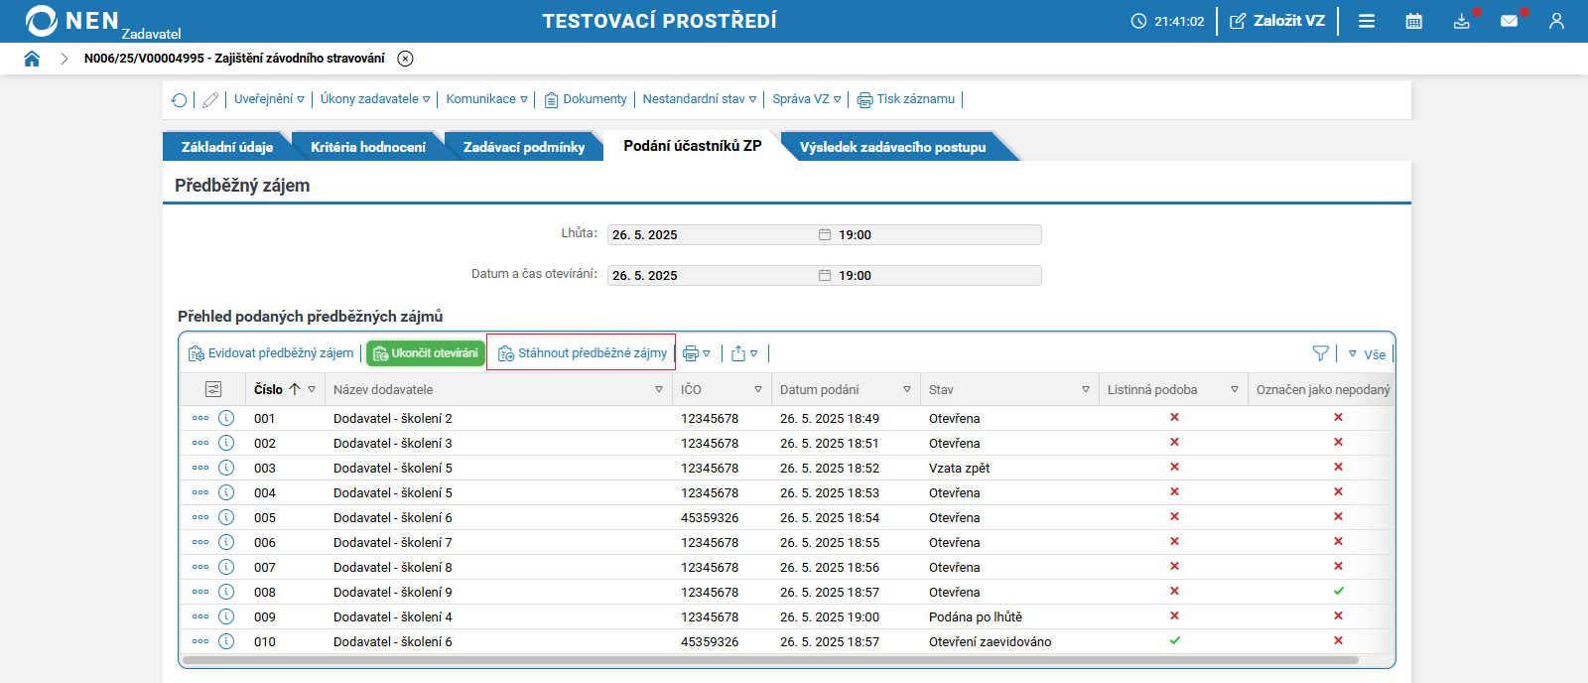This screenshot has width=1588, height=683.
Task: Expand the Uveřejnění menu
Action: click(269, 99)
